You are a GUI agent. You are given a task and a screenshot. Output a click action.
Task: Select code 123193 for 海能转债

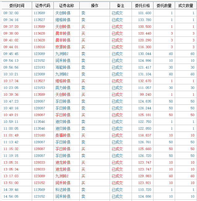point(39,67)
